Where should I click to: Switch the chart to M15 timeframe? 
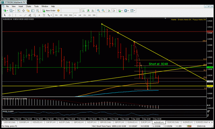click(66, 15)
